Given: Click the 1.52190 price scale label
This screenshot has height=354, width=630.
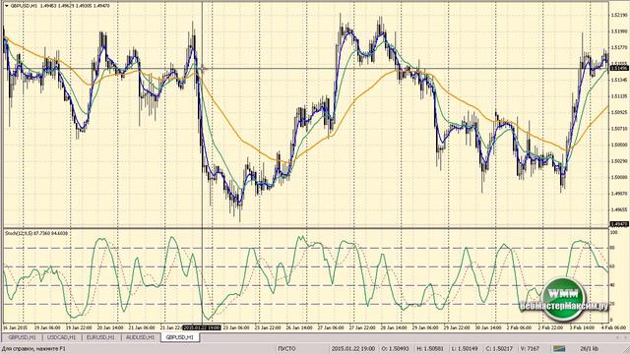Looking at the screenshot, I should [619, 15].
